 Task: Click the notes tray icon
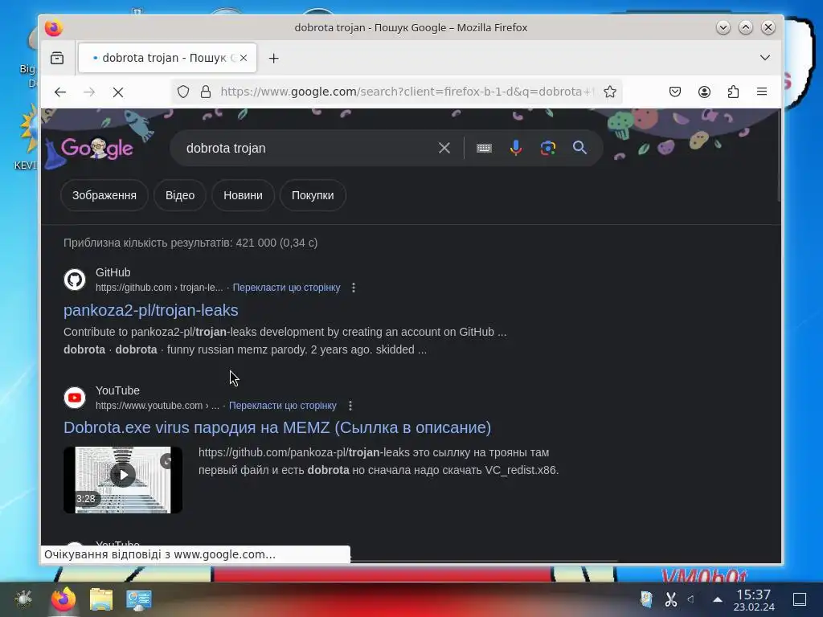(x=646, y=599)
